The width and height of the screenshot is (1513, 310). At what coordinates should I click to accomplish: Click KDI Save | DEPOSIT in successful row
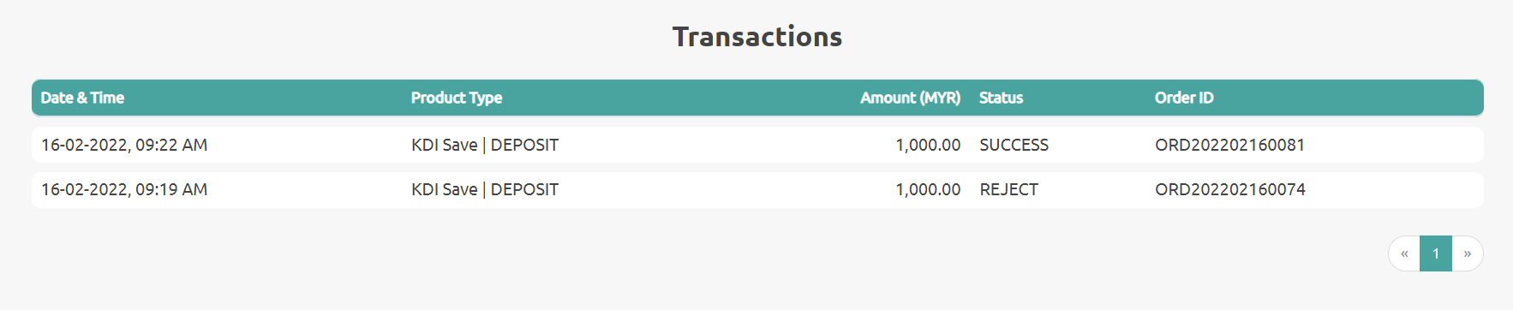(x=485, y=145)
